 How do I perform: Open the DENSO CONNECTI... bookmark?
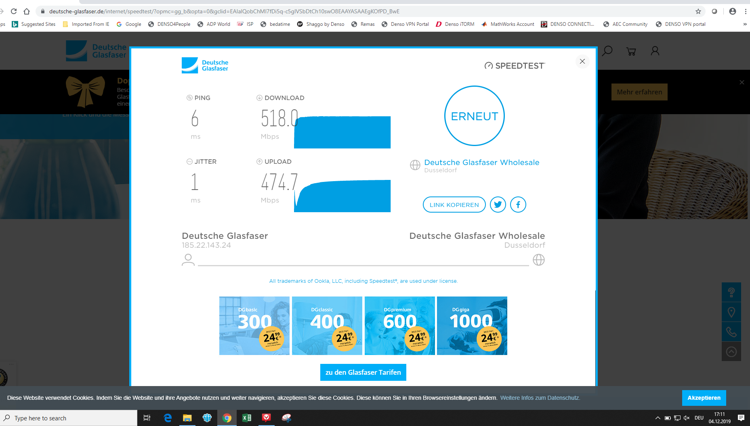pos(568,24)
